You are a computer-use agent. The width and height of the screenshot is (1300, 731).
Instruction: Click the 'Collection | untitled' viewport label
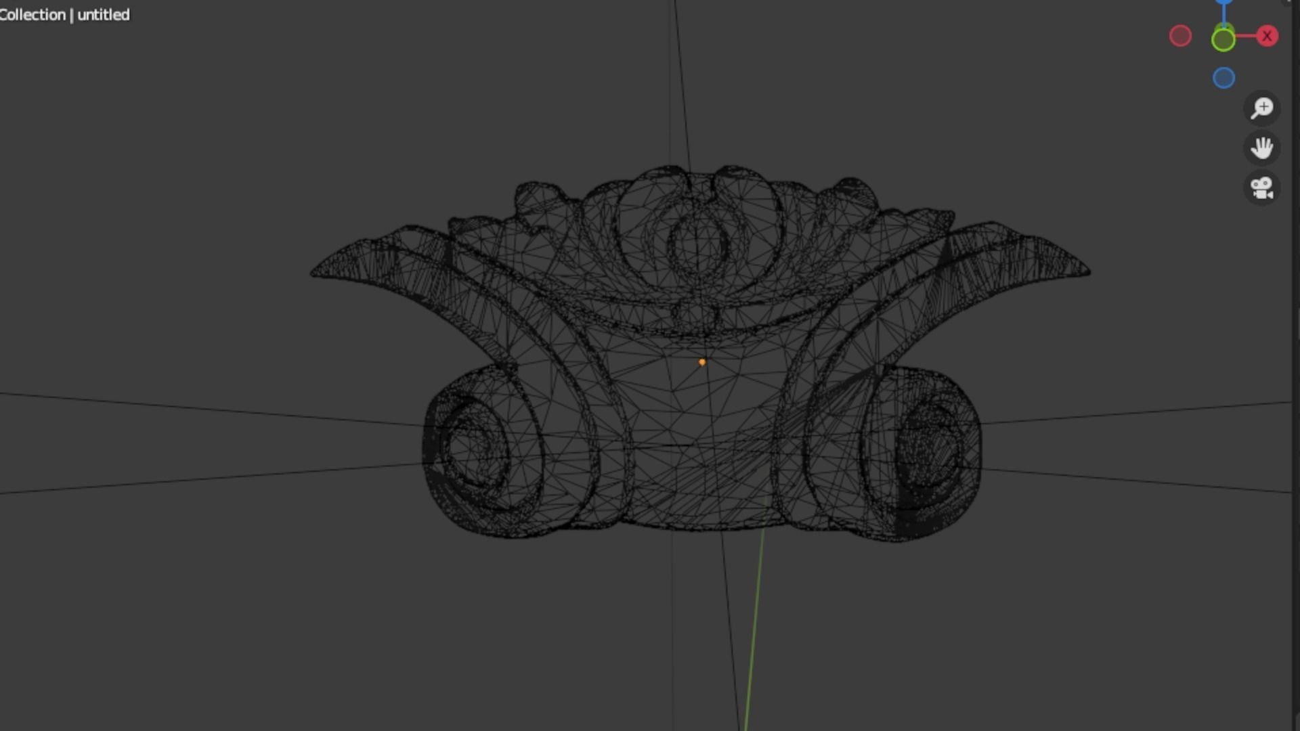click(64, 15)
